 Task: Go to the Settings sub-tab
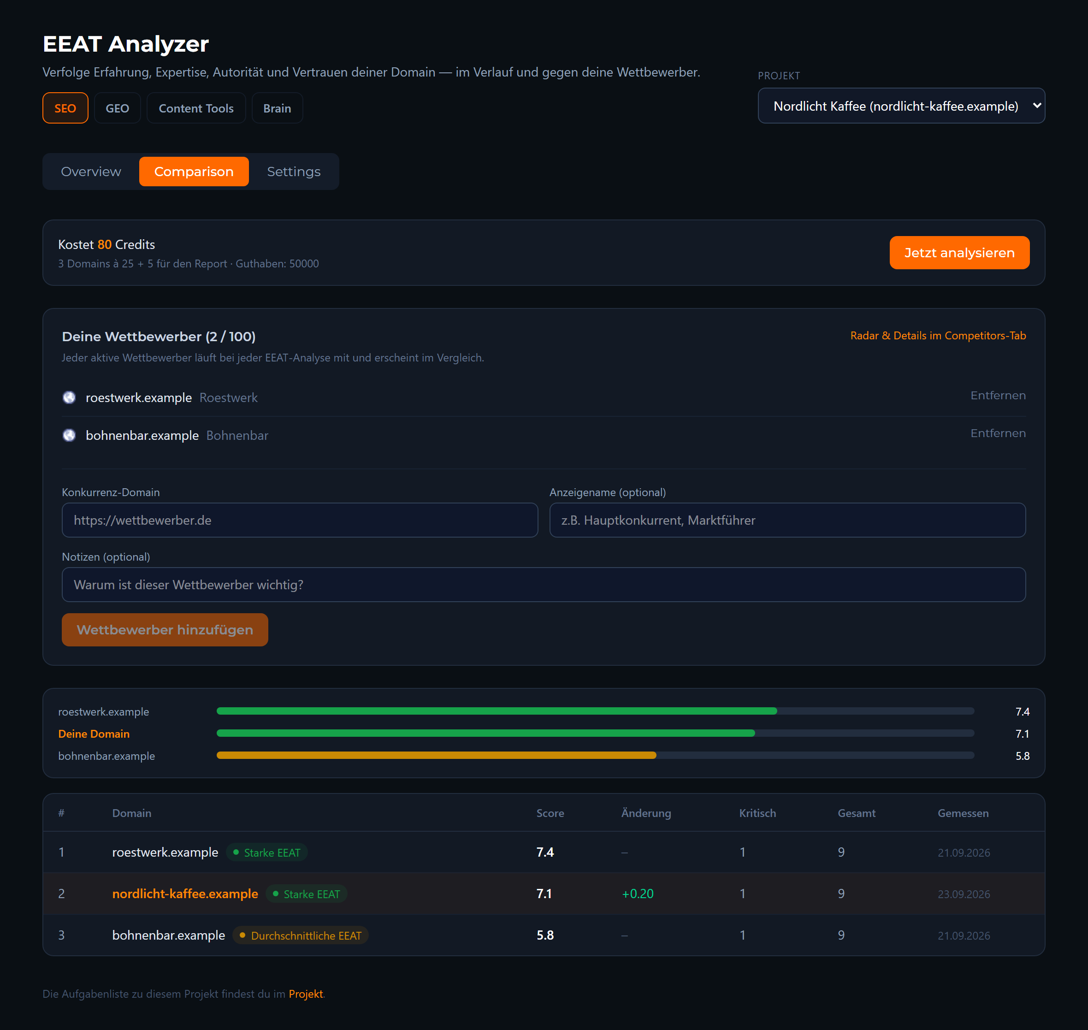click(x=294, y=172)
